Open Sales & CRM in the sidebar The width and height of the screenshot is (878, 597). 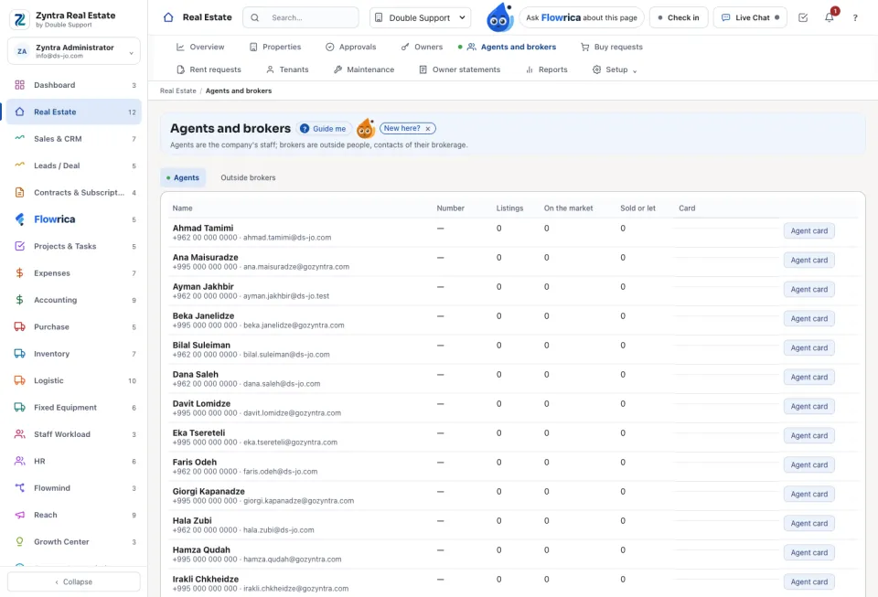pos(74,139)
